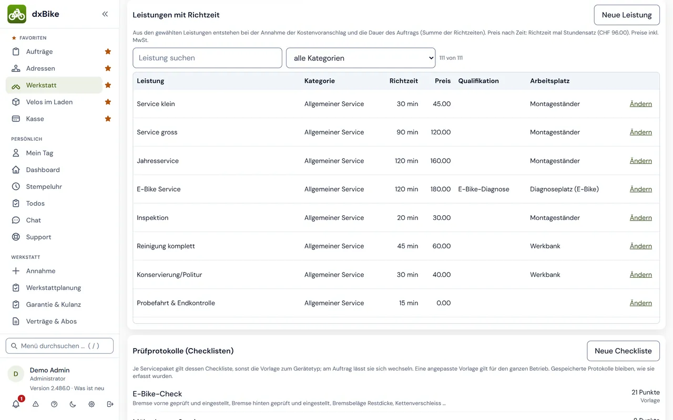
Task: Open the help question-mark icon
Action: pyautogui.click(x=54, y=404)
